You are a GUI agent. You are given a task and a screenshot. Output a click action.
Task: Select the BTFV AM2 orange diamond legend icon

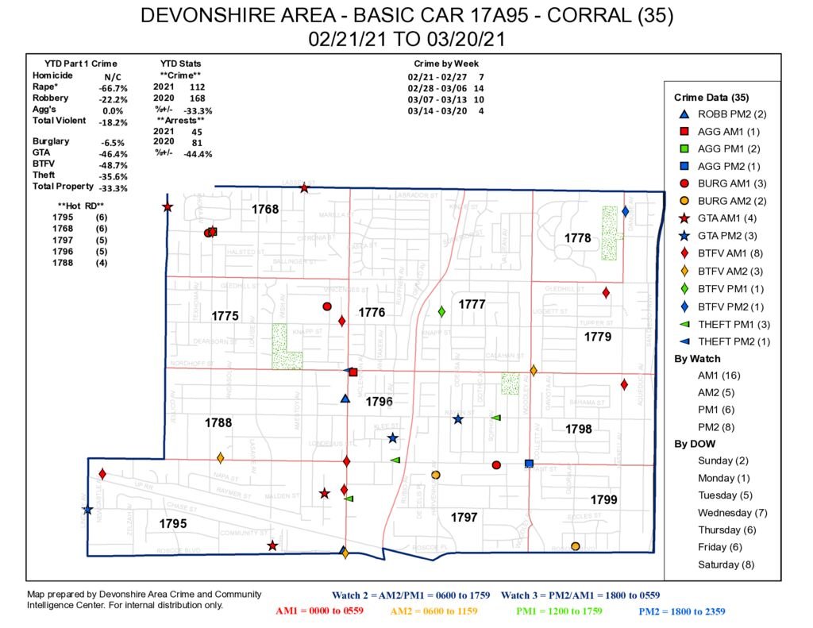(684, 271)
